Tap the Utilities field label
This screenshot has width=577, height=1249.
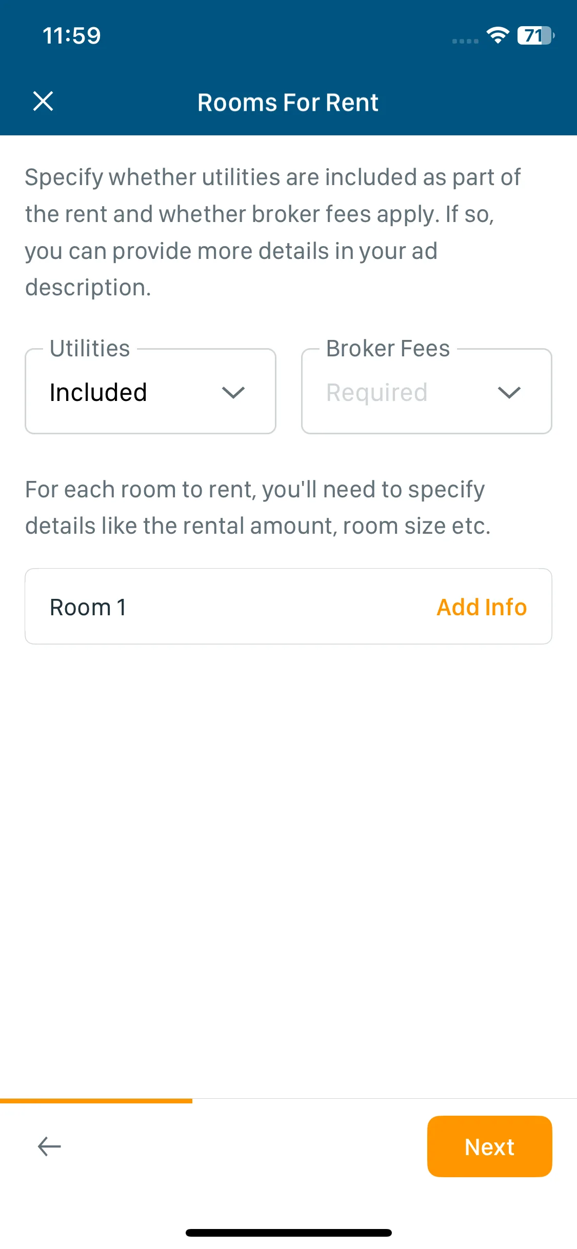(90, 349)
